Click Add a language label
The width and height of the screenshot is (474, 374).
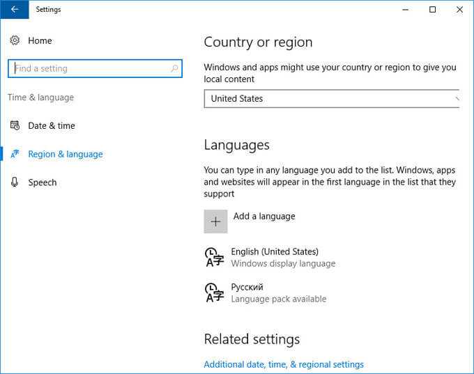click(264, 217)
